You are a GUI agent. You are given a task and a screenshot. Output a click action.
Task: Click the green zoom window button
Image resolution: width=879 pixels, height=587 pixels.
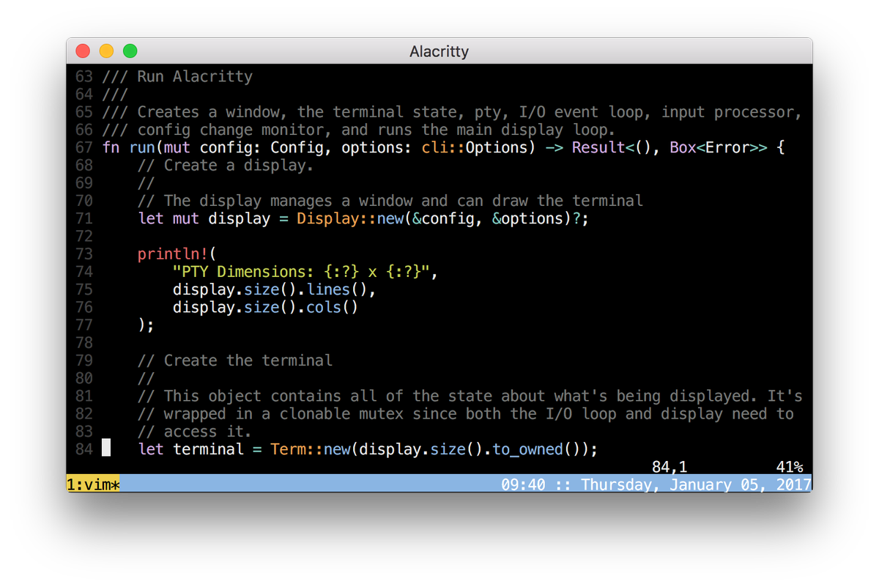[x=130, y=51]
